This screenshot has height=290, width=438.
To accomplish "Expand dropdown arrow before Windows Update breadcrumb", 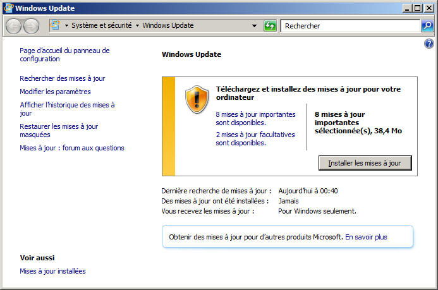I will coord(137,26).
